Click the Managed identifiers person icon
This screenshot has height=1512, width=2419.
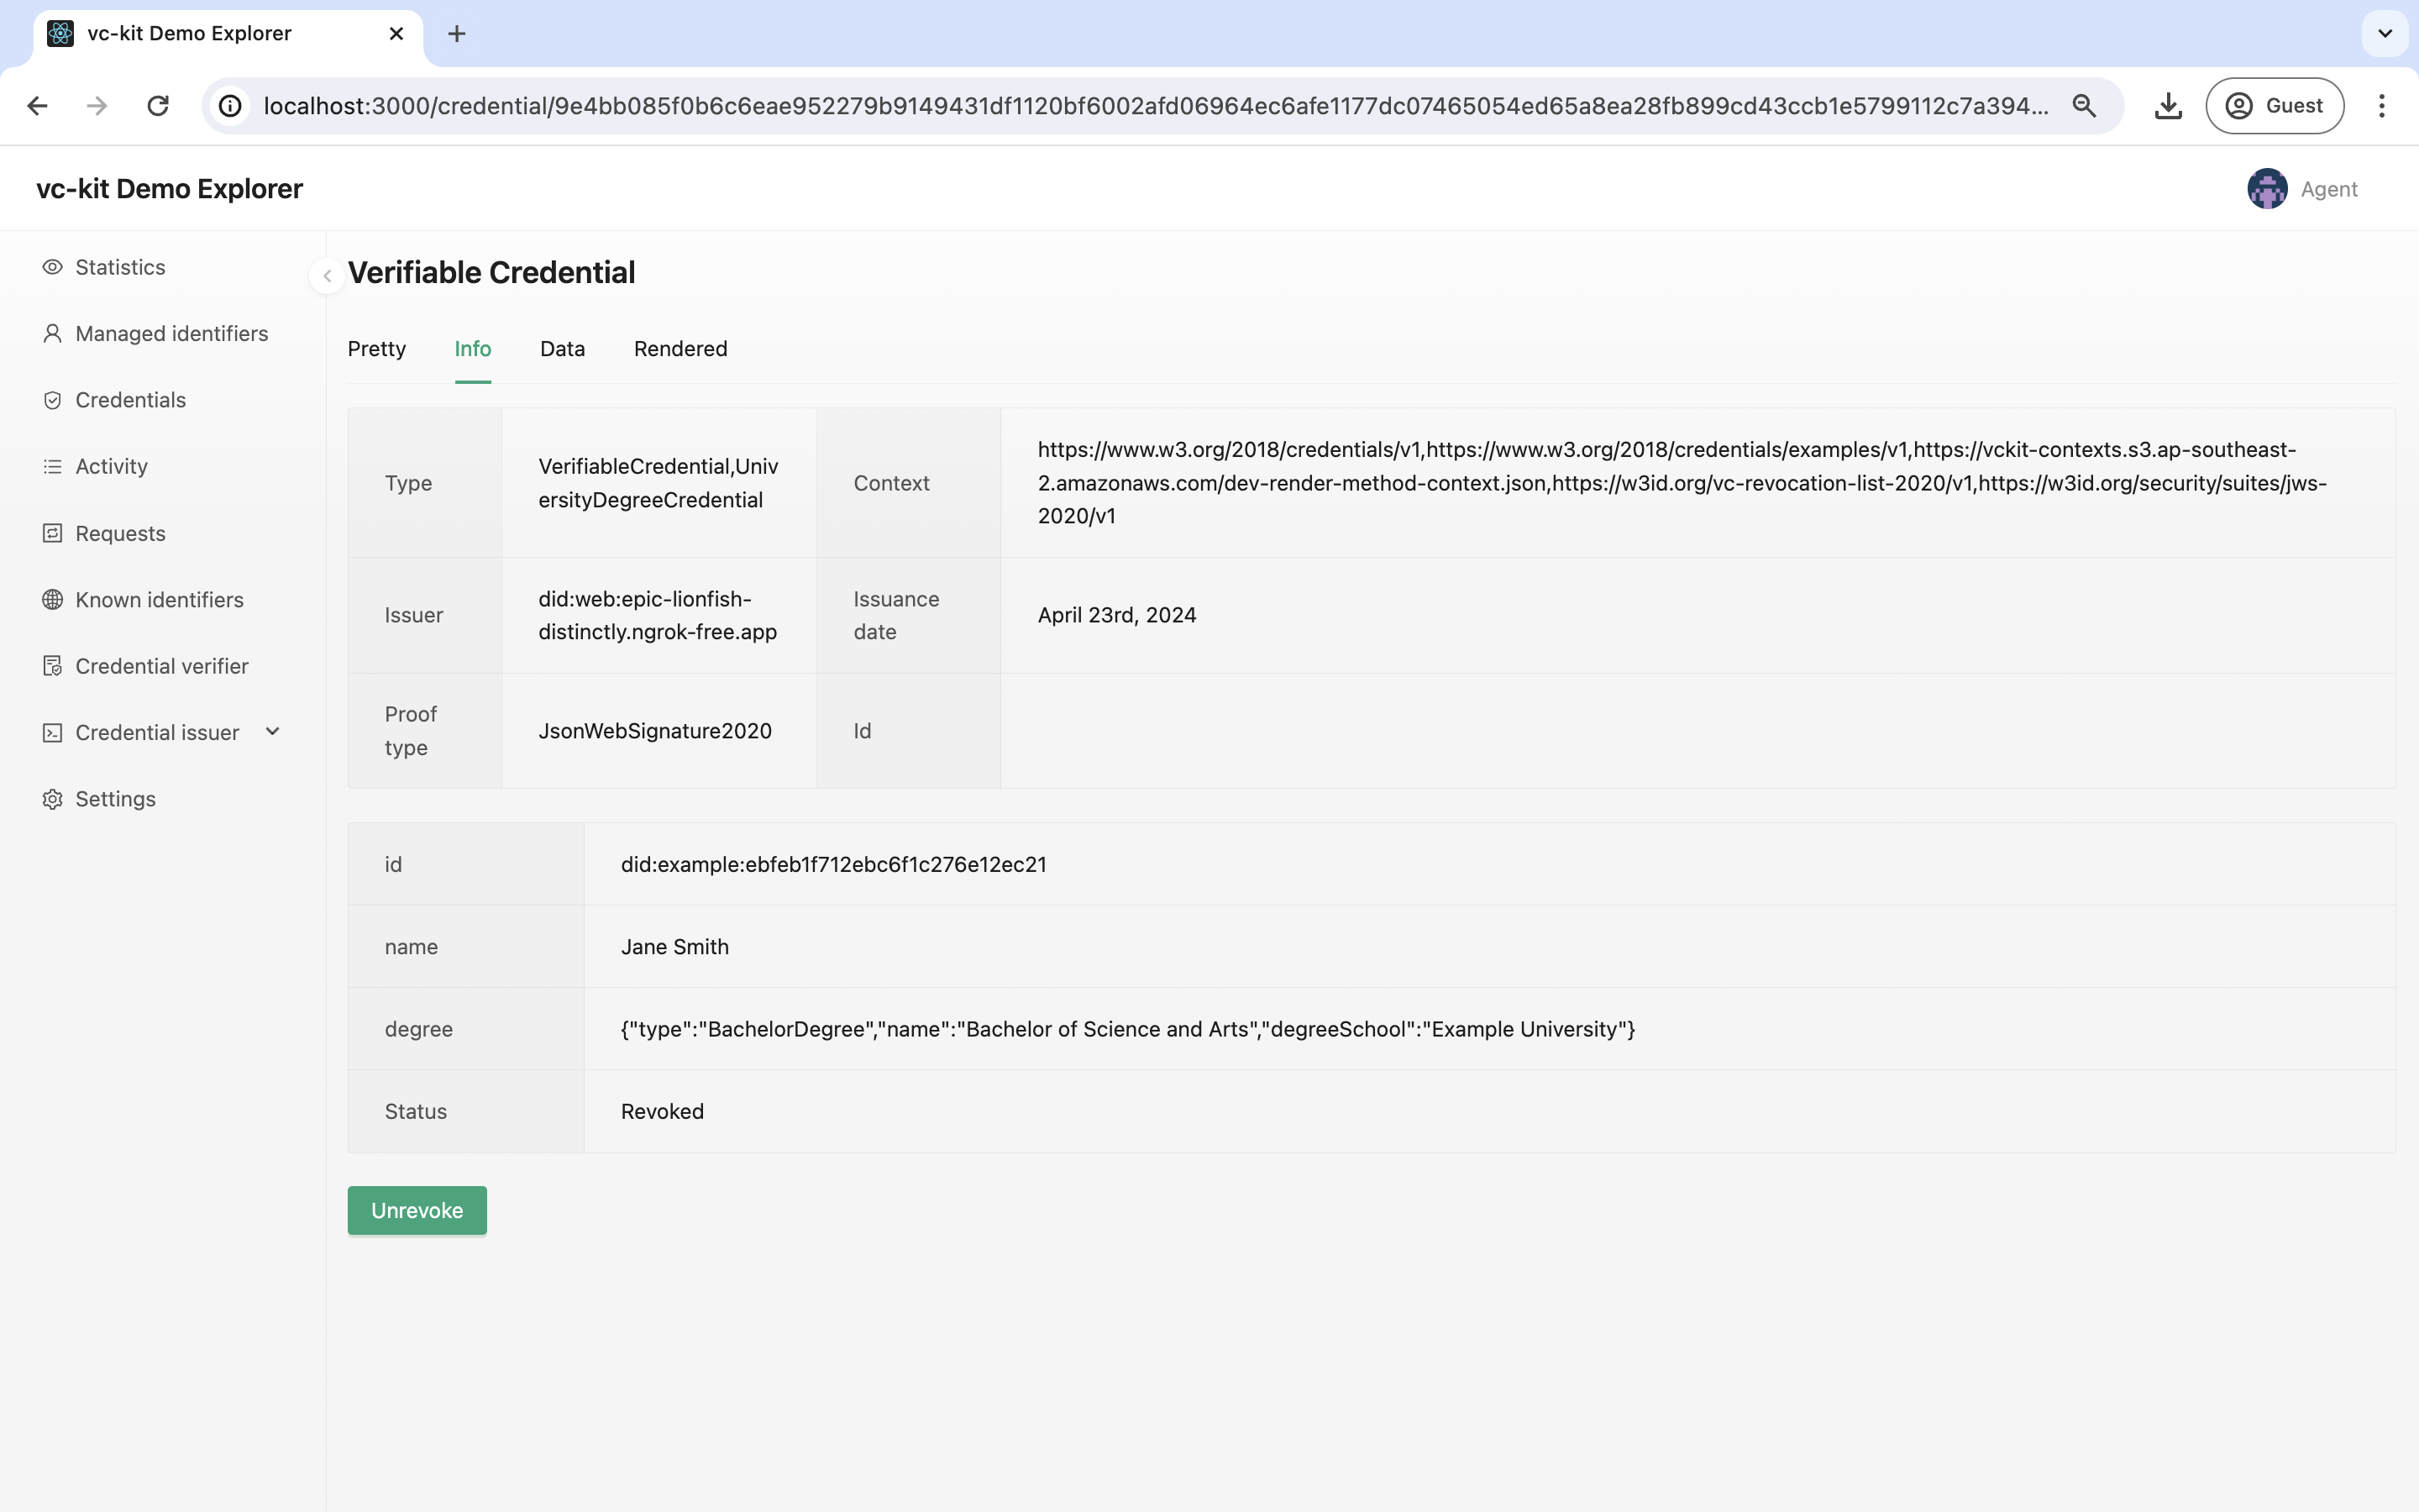52,333
